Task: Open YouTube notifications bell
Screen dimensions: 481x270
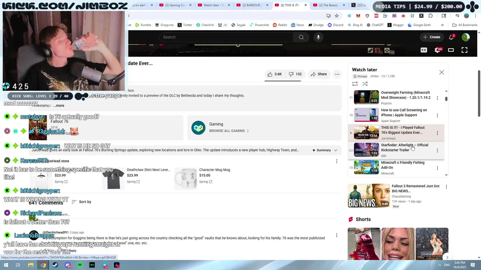Action: click(x=451, y=37)
